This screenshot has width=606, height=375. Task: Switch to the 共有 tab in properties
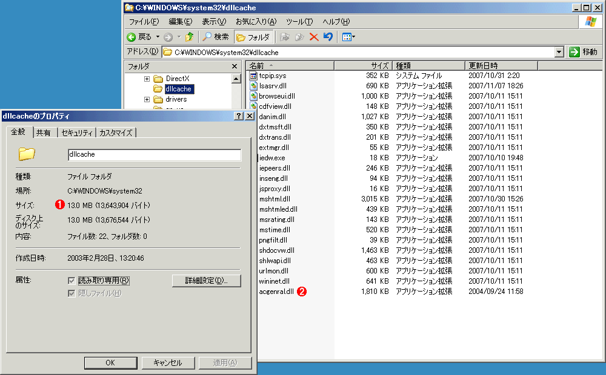(x=43, y=132)
